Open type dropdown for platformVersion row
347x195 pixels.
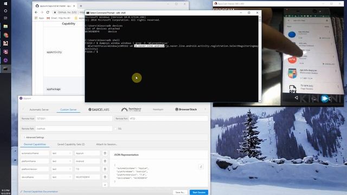pyautogui.click(x=62, y=169)
